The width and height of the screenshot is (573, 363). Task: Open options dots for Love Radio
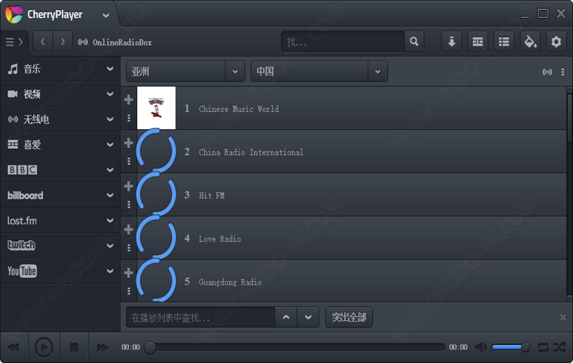click(128, 248)
